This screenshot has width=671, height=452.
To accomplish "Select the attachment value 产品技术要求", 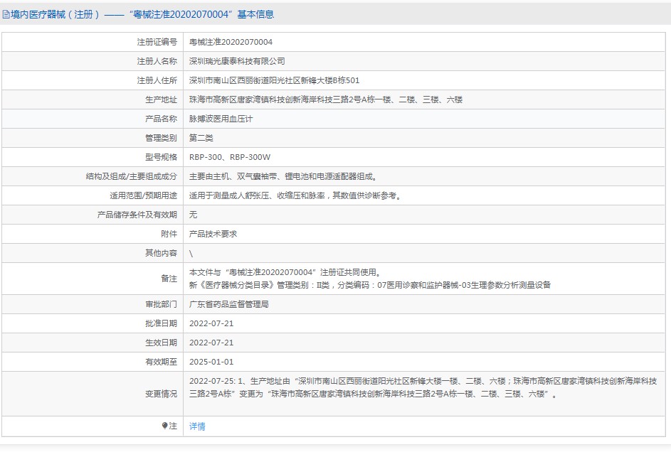I will point(213,234).
